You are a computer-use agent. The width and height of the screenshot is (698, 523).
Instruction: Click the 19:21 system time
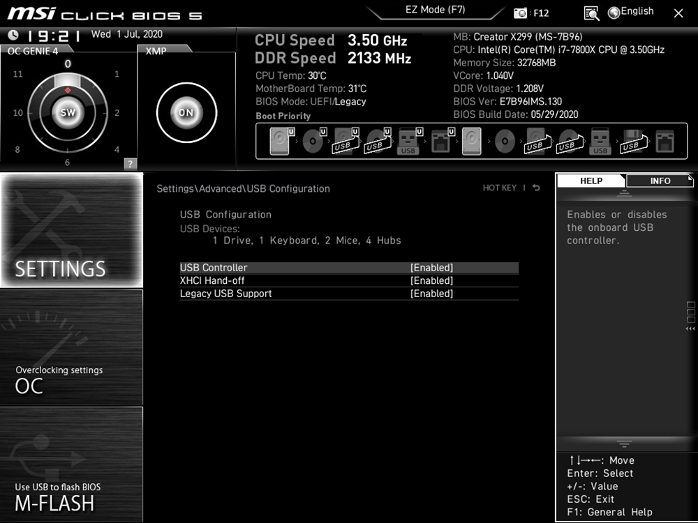tap(54, 36)
